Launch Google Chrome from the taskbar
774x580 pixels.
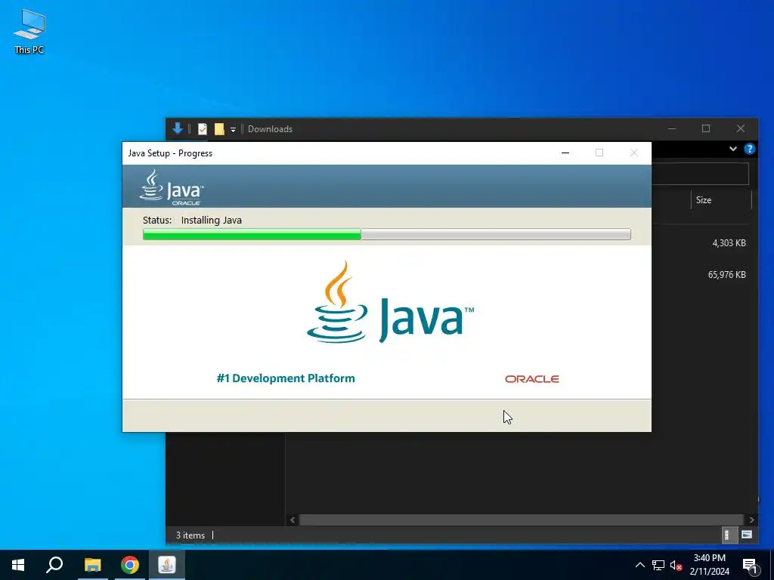[x=130, y=565]
